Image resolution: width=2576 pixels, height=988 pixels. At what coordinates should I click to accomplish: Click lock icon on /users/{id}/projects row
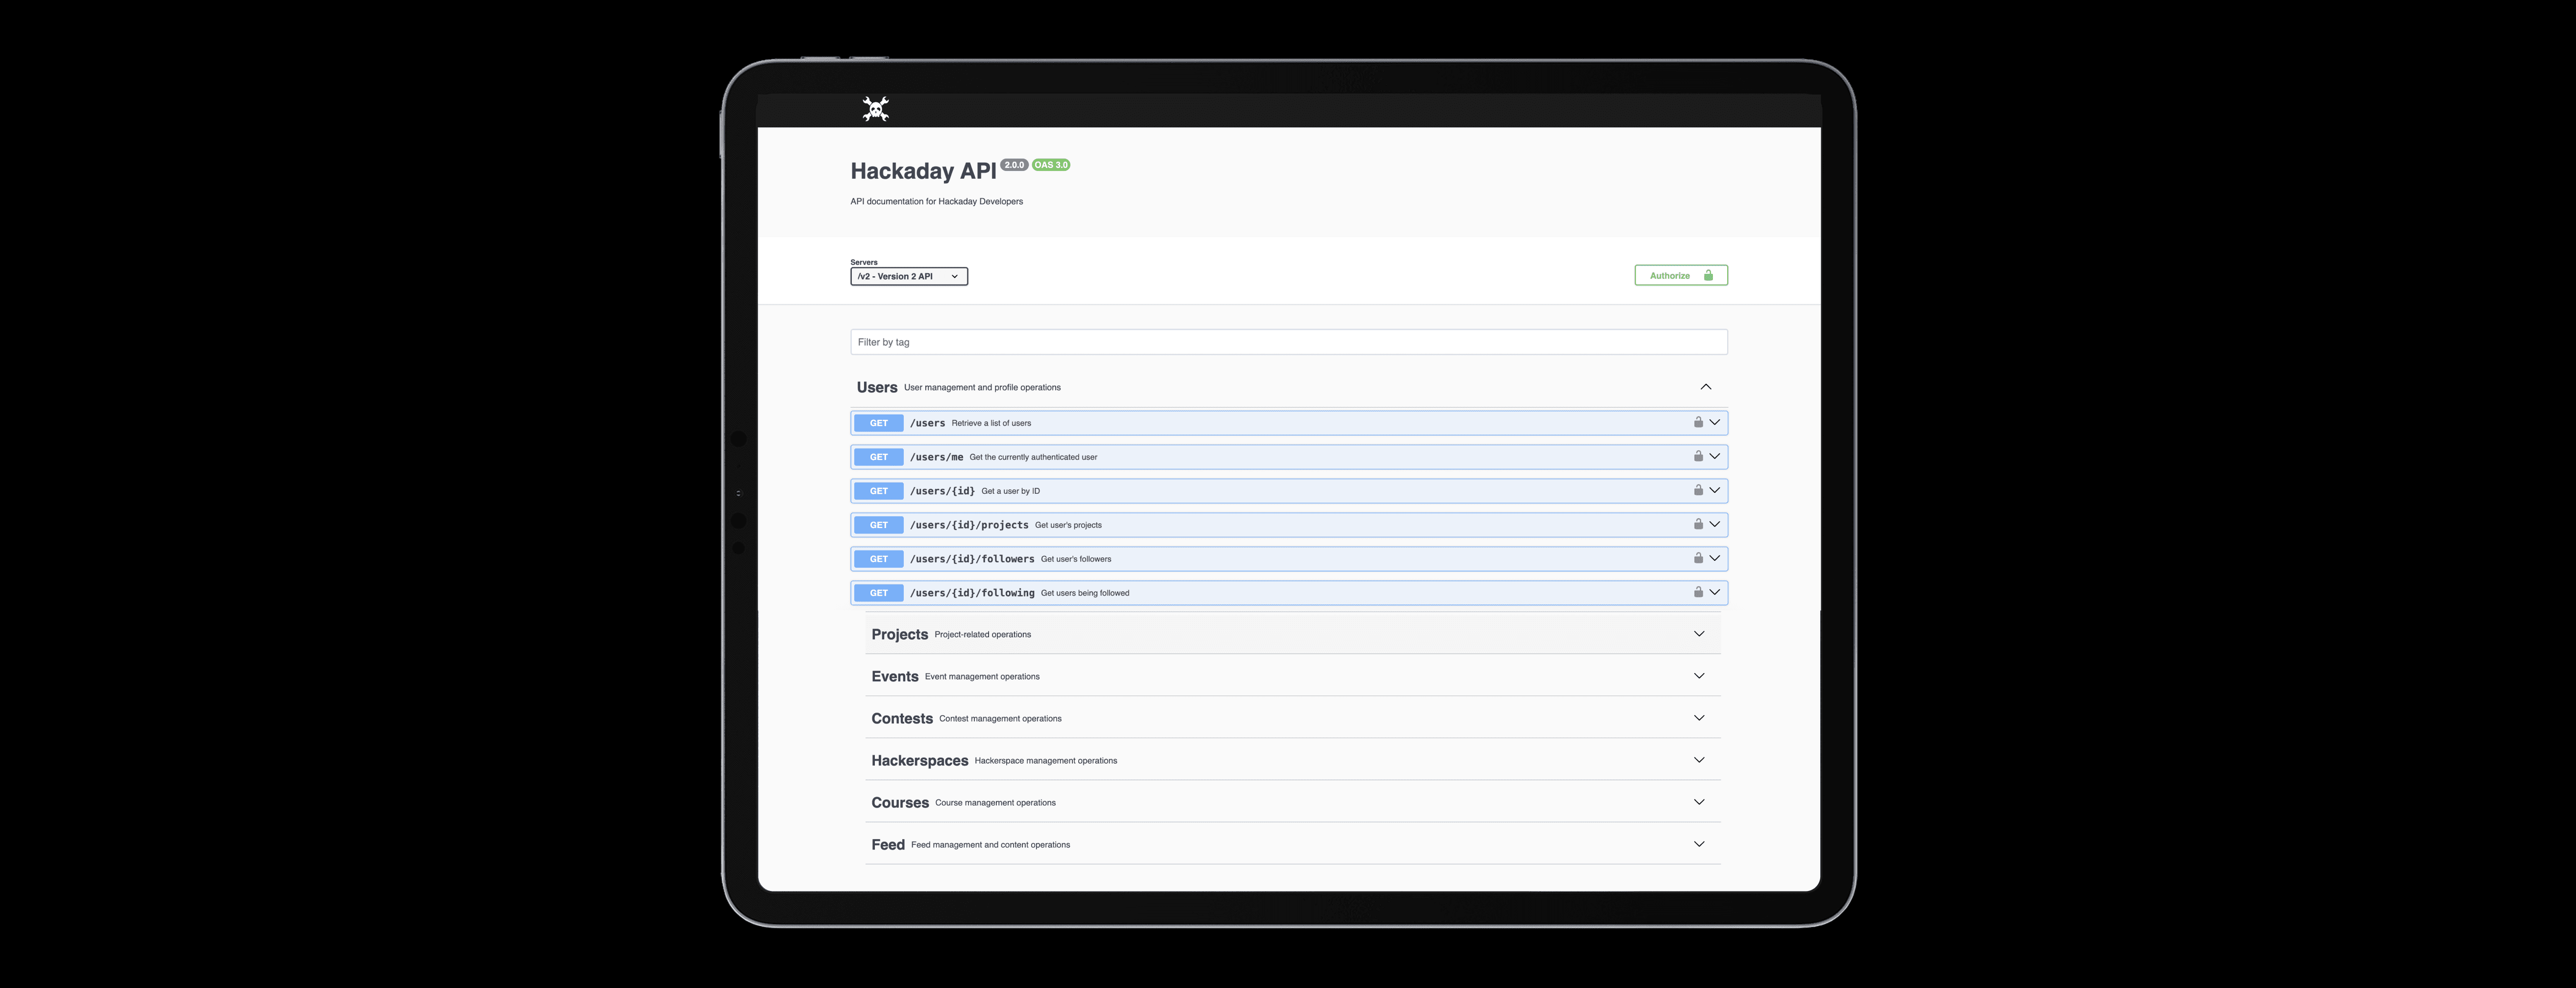[x=1698, y=525]
